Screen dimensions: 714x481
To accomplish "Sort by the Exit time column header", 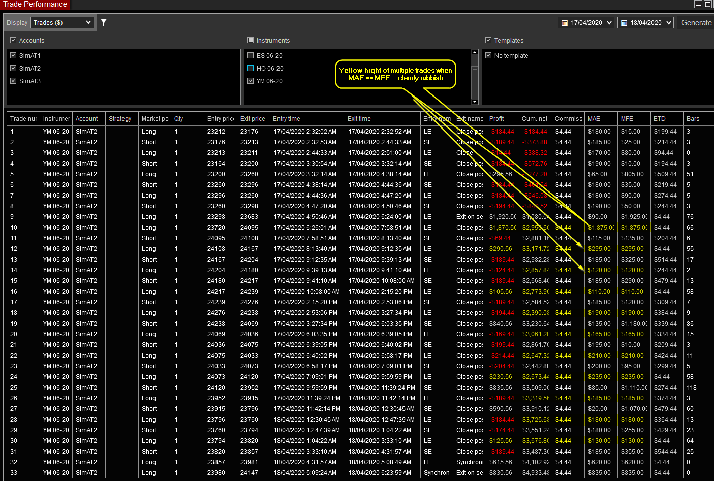I will 382,119.
